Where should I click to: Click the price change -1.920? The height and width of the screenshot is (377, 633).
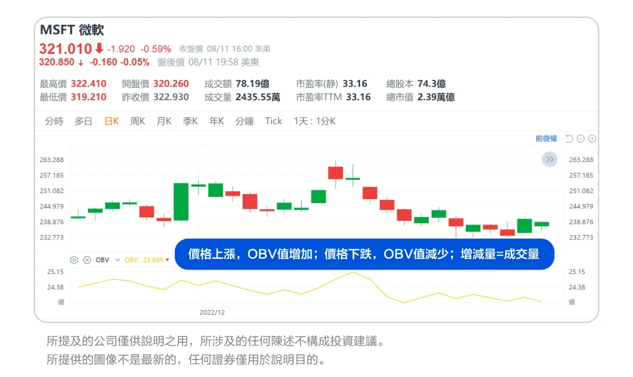point(121,50)
